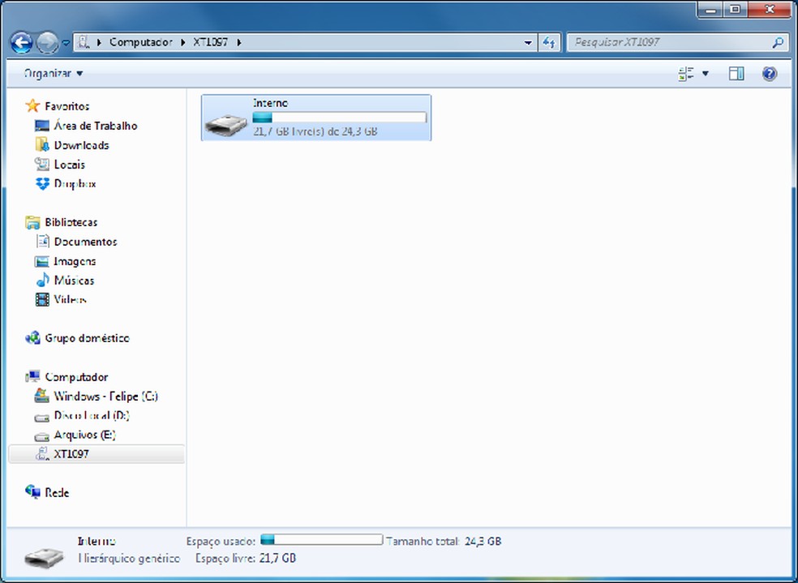Image resolution: width=798 pixels, height=583 pixels.
Task: Click the Grupo doméstico globe icon
Action: tap(32, 338)
